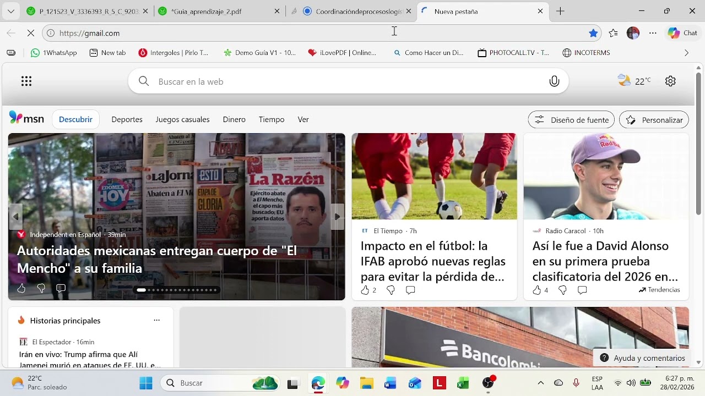Image resolution: width=705 pixels, height=396 pixels.
Task: Open the page settings gear
Action: pyautogui.click(x=670, y=81)
